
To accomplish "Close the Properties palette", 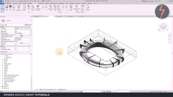I will 31,16.
